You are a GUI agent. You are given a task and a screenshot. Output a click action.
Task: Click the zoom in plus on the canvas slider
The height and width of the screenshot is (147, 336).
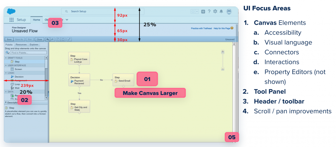(x=222, y=52)
